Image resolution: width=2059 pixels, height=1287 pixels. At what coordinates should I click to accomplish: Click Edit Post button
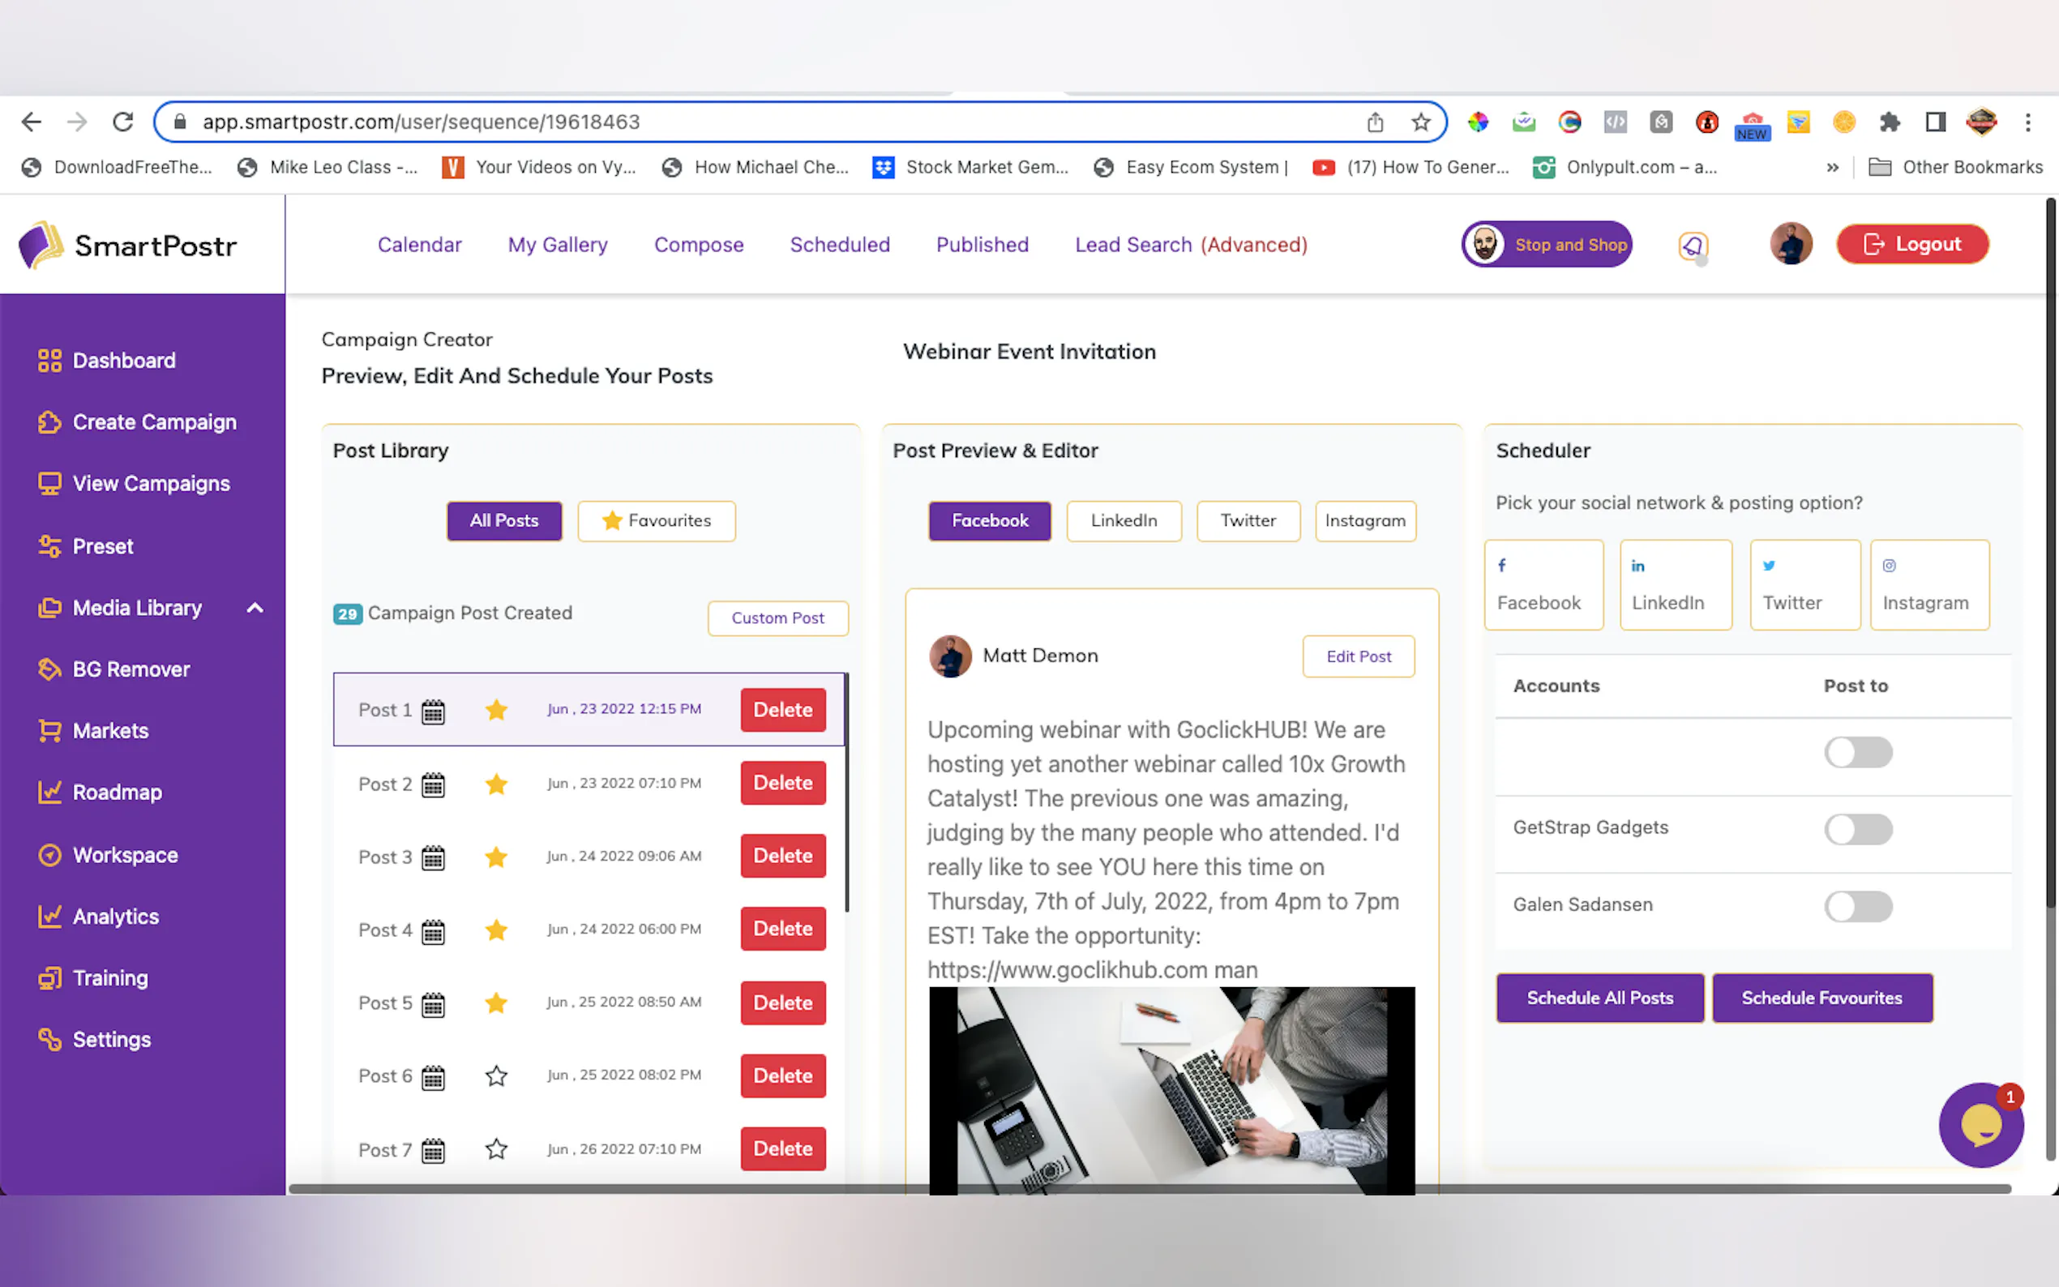(x=1358, y=656)
